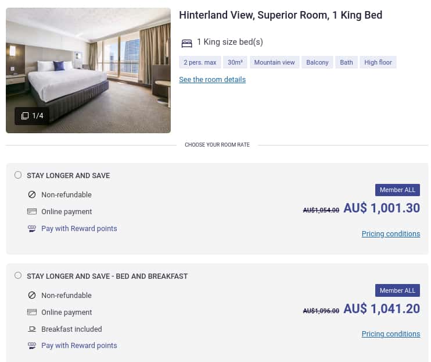Click the king bed icon
Screen dimensions: 431x362
tap(186, 43)
